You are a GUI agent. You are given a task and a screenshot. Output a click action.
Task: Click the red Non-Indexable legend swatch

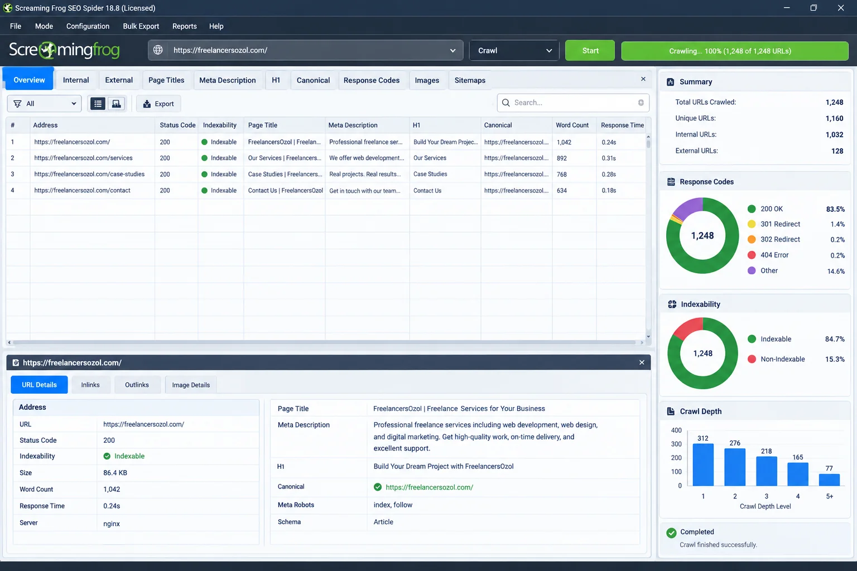click(752, 359)
